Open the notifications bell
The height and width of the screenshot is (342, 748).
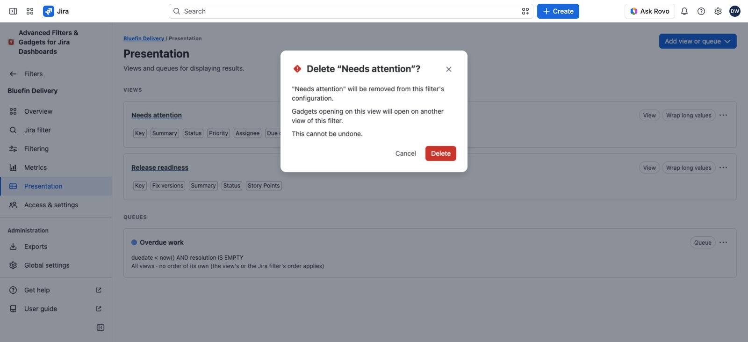tap(684, 11)
